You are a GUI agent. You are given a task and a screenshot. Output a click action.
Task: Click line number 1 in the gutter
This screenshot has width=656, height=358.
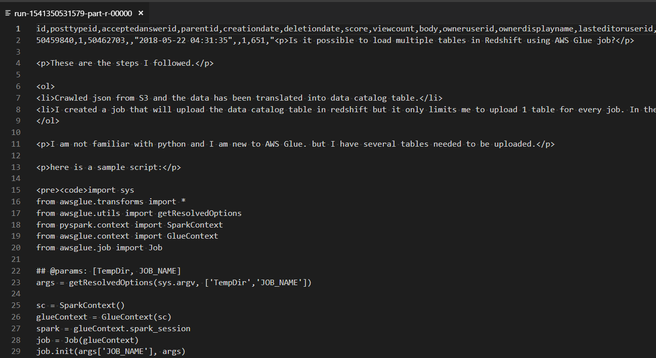(x=18, y=29)
